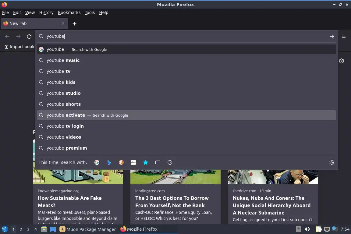The image size is (351, 234).
Task: Reload the current page
Action: [x=29, y=37]
